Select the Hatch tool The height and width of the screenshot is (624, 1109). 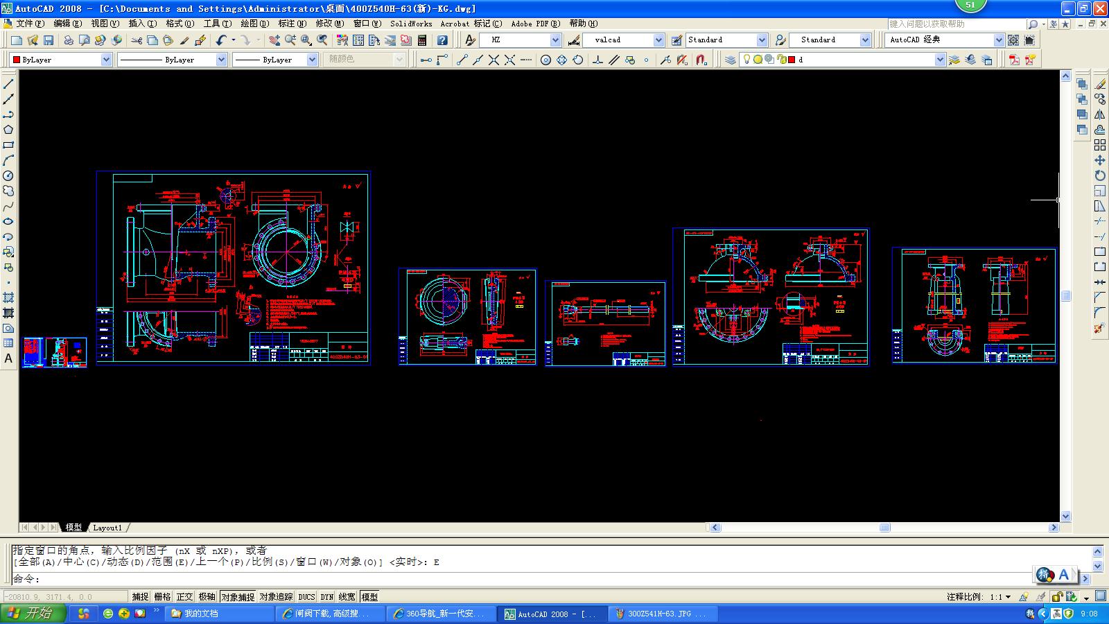click(8, 297)
